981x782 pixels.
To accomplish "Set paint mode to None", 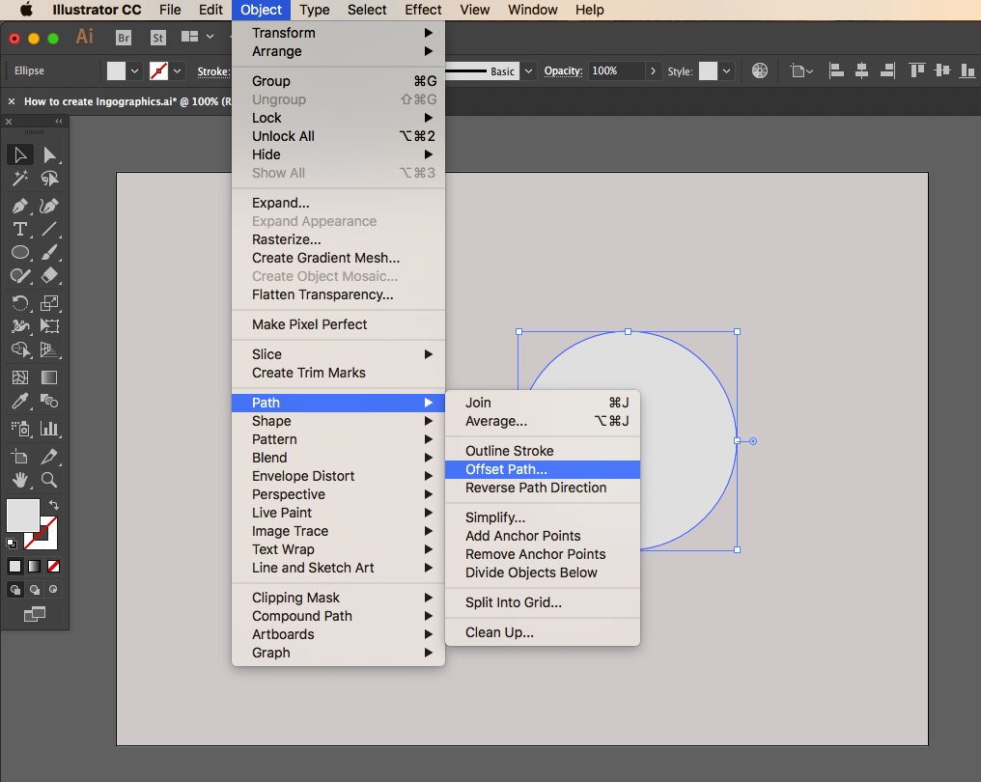I will pyautogui.click(x=54, y=566).
